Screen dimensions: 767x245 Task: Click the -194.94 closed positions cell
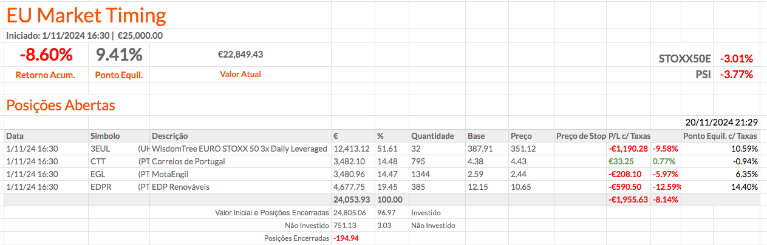(x=346, y=238)
